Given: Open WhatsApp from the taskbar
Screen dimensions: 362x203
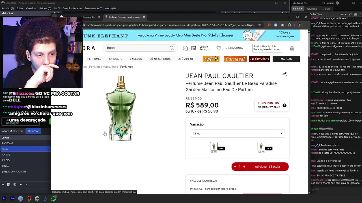Looking at the screenshot, I should (54, 198).
